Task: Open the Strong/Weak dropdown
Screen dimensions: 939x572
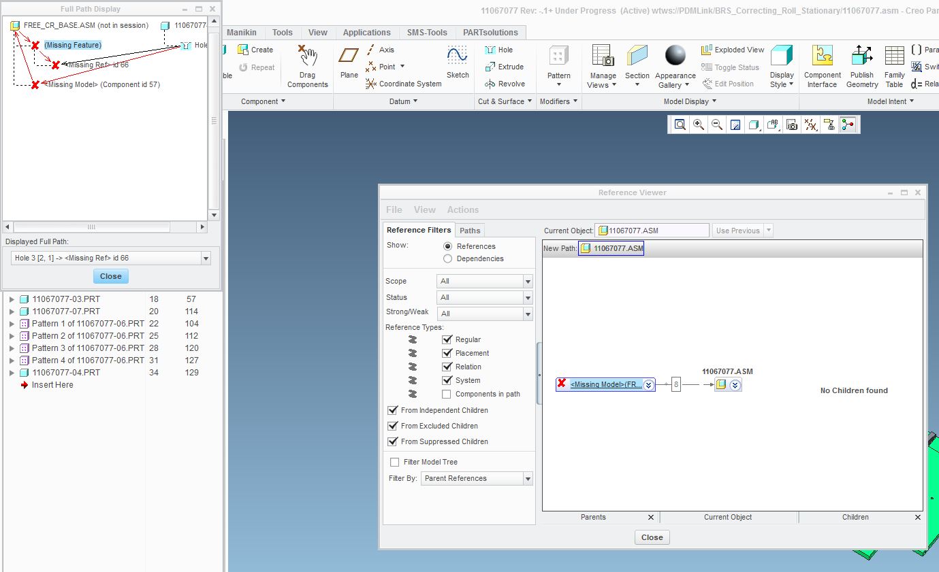Action: coord(484,314)
